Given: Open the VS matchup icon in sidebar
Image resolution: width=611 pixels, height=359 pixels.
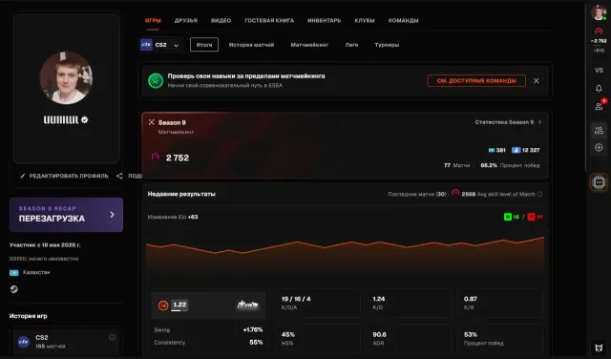Looking at the screenshot, I should [599, 70].
